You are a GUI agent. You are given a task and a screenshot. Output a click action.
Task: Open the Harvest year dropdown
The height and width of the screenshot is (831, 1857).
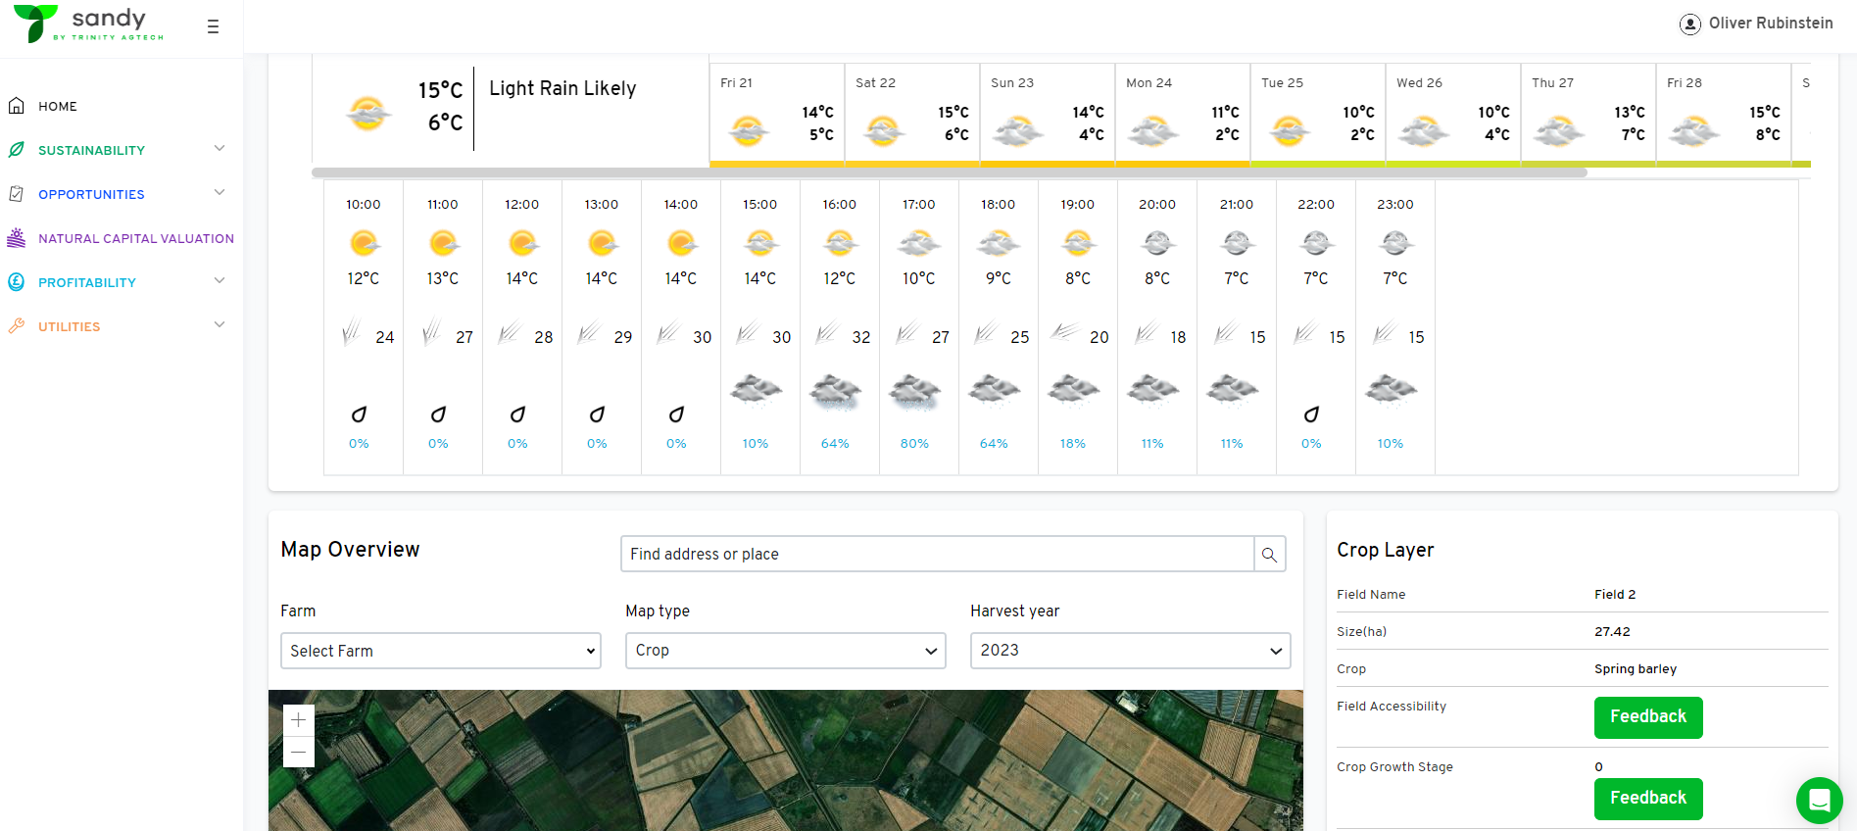pyautogui.click(x=1130, y=651)
